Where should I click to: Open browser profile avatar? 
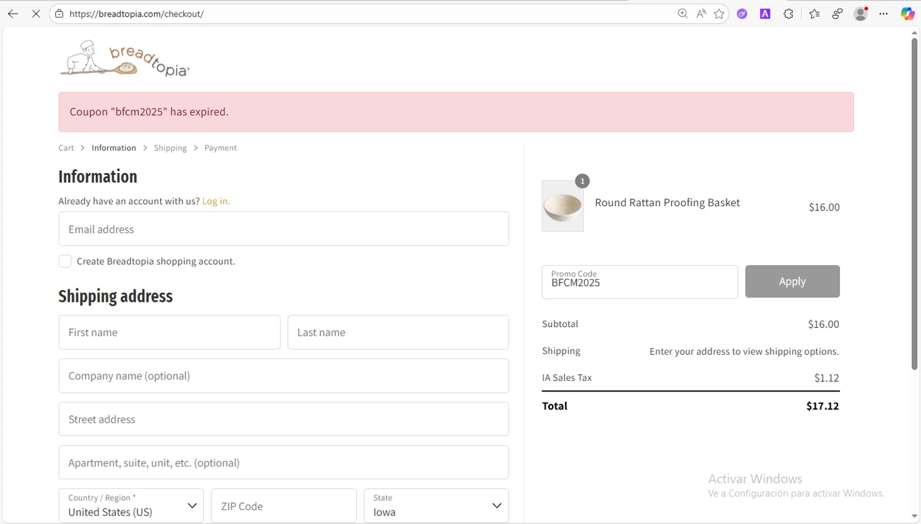[861, 13]
